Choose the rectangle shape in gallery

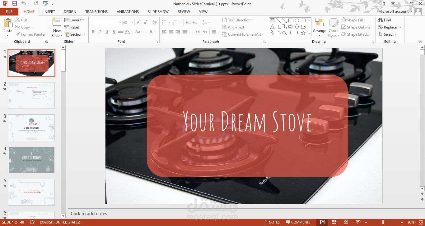click(291, 20)
